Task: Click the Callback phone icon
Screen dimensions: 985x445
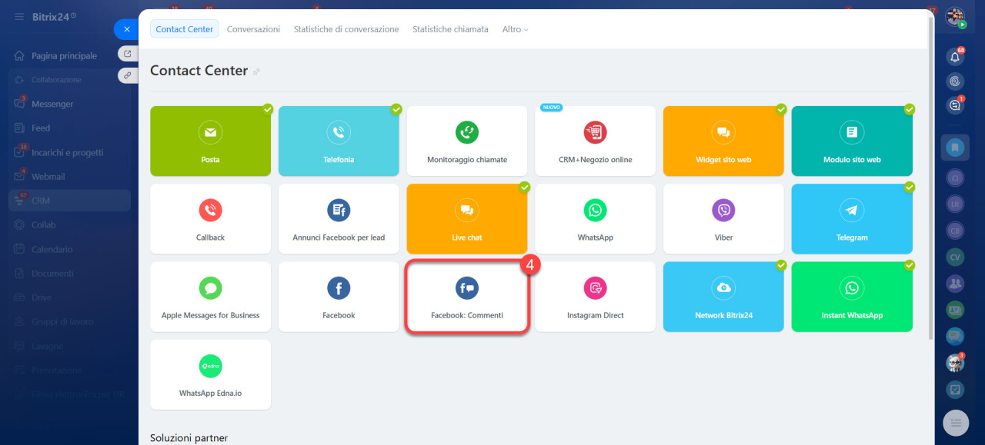Action: coord(210,210)
